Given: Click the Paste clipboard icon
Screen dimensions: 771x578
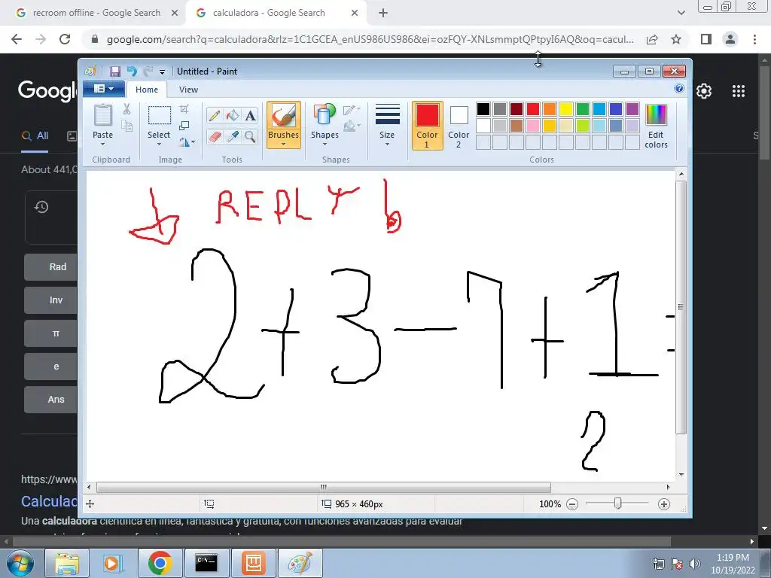Looking at the screenshot, I should 102,115.
